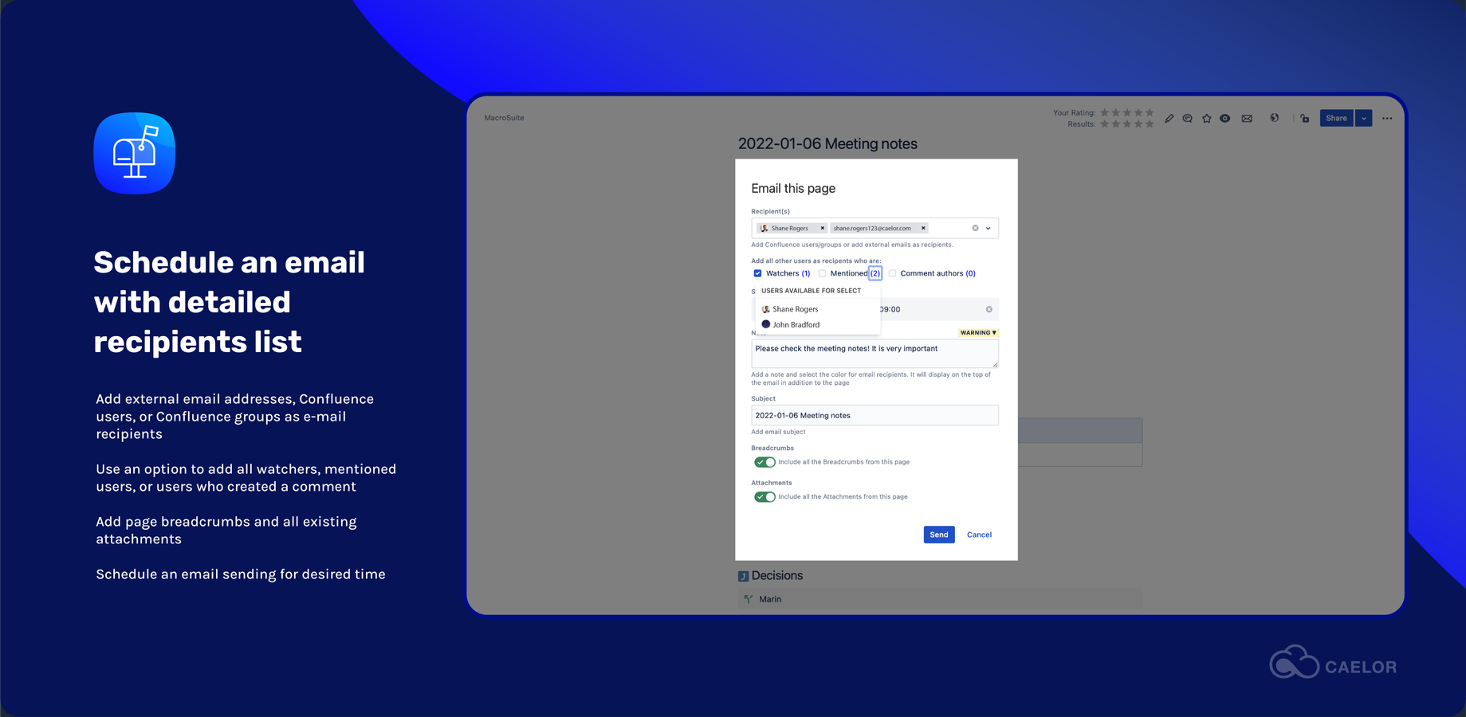Click the Watchers (1) count link
The height and width of the screenshot is (717, 1466).
[806, 273]
